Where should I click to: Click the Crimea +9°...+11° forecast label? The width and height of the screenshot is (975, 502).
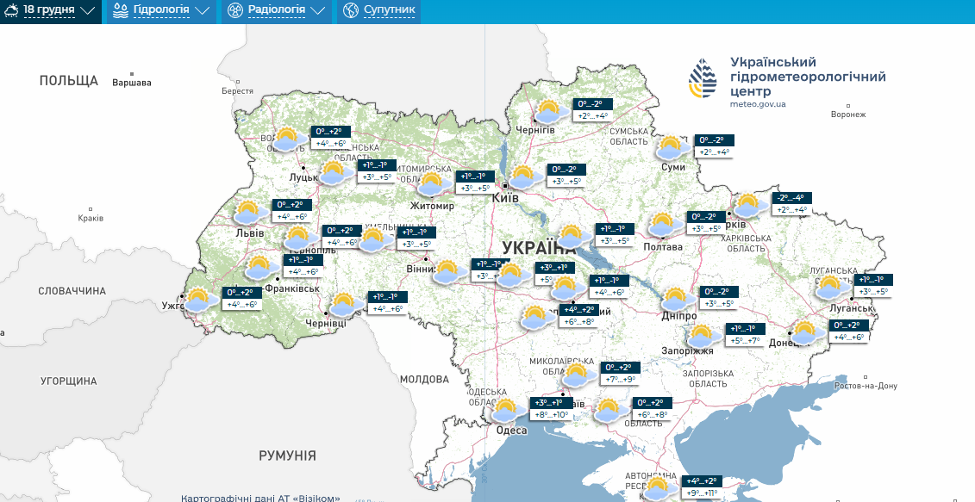(x=700, y=493)
